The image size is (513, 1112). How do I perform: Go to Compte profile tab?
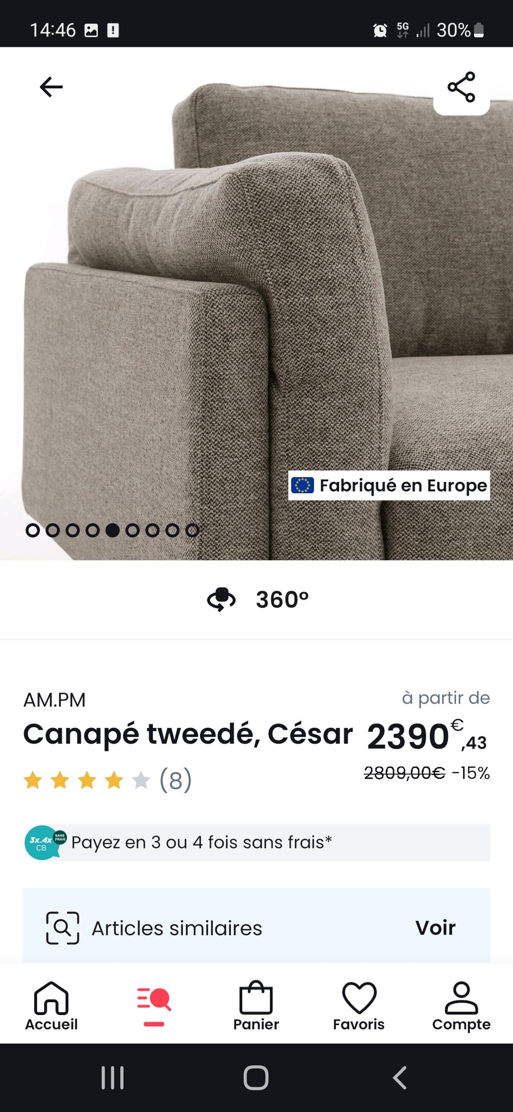pos(461,1006)
